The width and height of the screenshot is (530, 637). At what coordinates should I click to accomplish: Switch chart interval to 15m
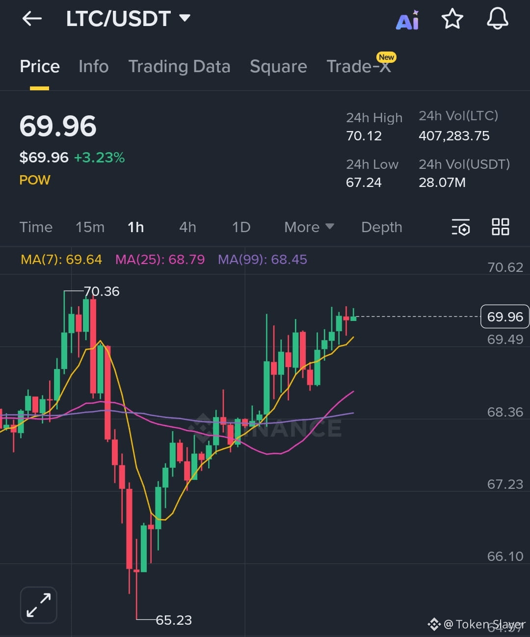tap(90, 227)
